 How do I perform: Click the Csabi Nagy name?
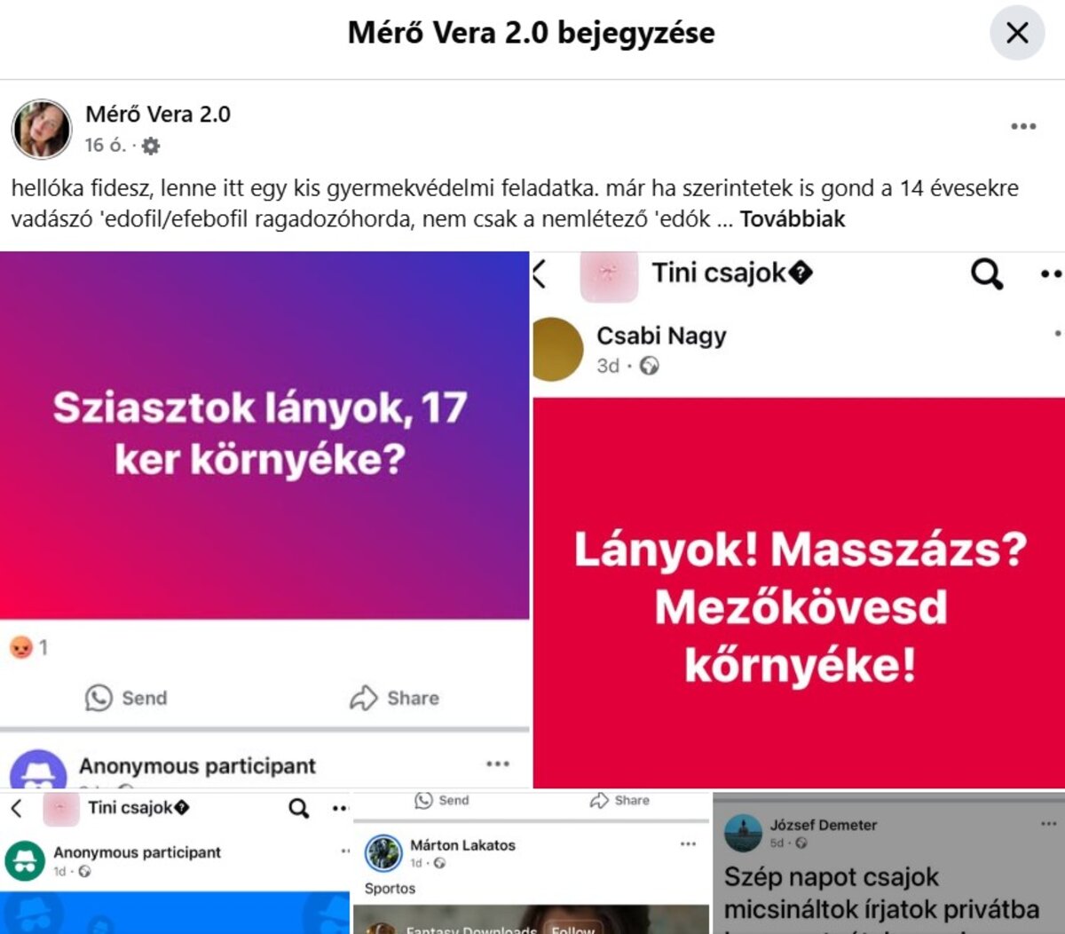click(x=661, y=336)
